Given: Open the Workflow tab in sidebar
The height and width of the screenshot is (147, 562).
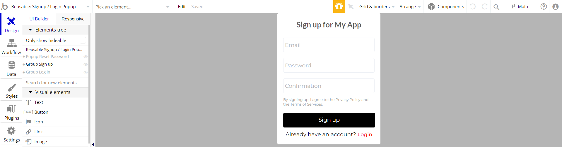Looking at the screenshot, I should (x=11, y=47).
